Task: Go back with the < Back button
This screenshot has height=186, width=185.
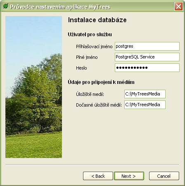Action: coord(98,176)
